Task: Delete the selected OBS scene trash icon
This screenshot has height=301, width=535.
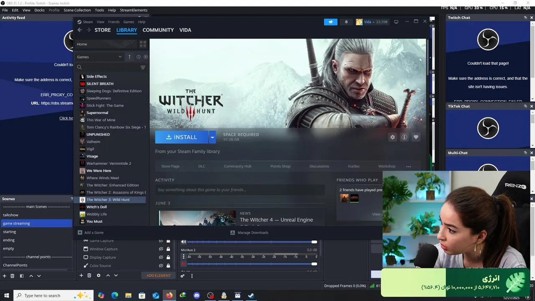Action: pos(13,276)
